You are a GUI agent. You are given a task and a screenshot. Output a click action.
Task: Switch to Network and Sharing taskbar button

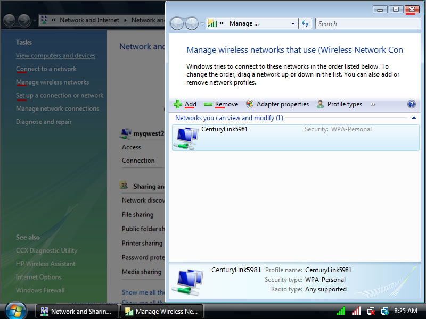click(x=77, y=312)
